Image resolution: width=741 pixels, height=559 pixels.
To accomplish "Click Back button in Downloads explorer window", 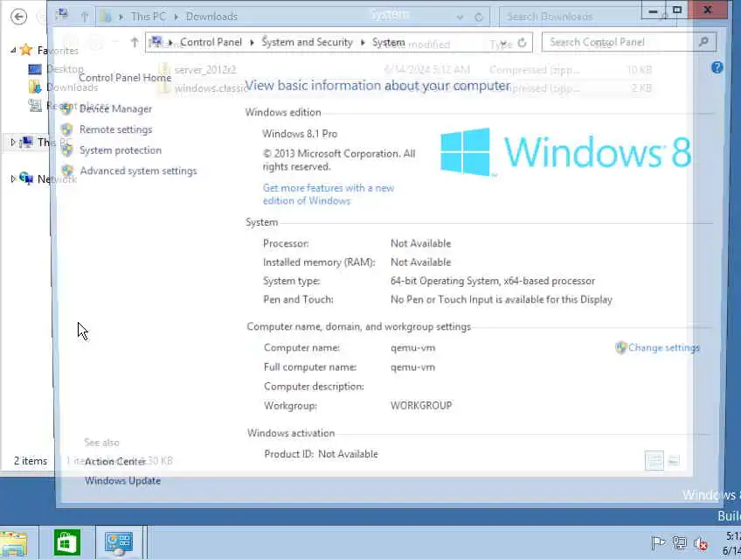I will 19,17.
